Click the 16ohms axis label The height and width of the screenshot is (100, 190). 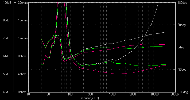[23, 20]
